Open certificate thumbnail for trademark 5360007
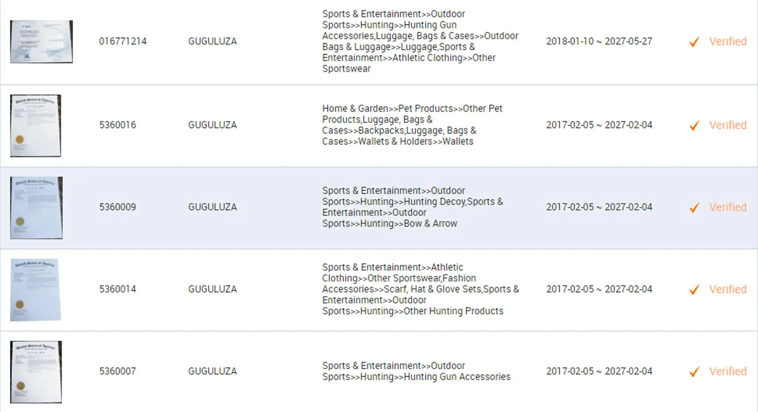The height and width of the screenshot is (412, 758). (x=36, y=372)
